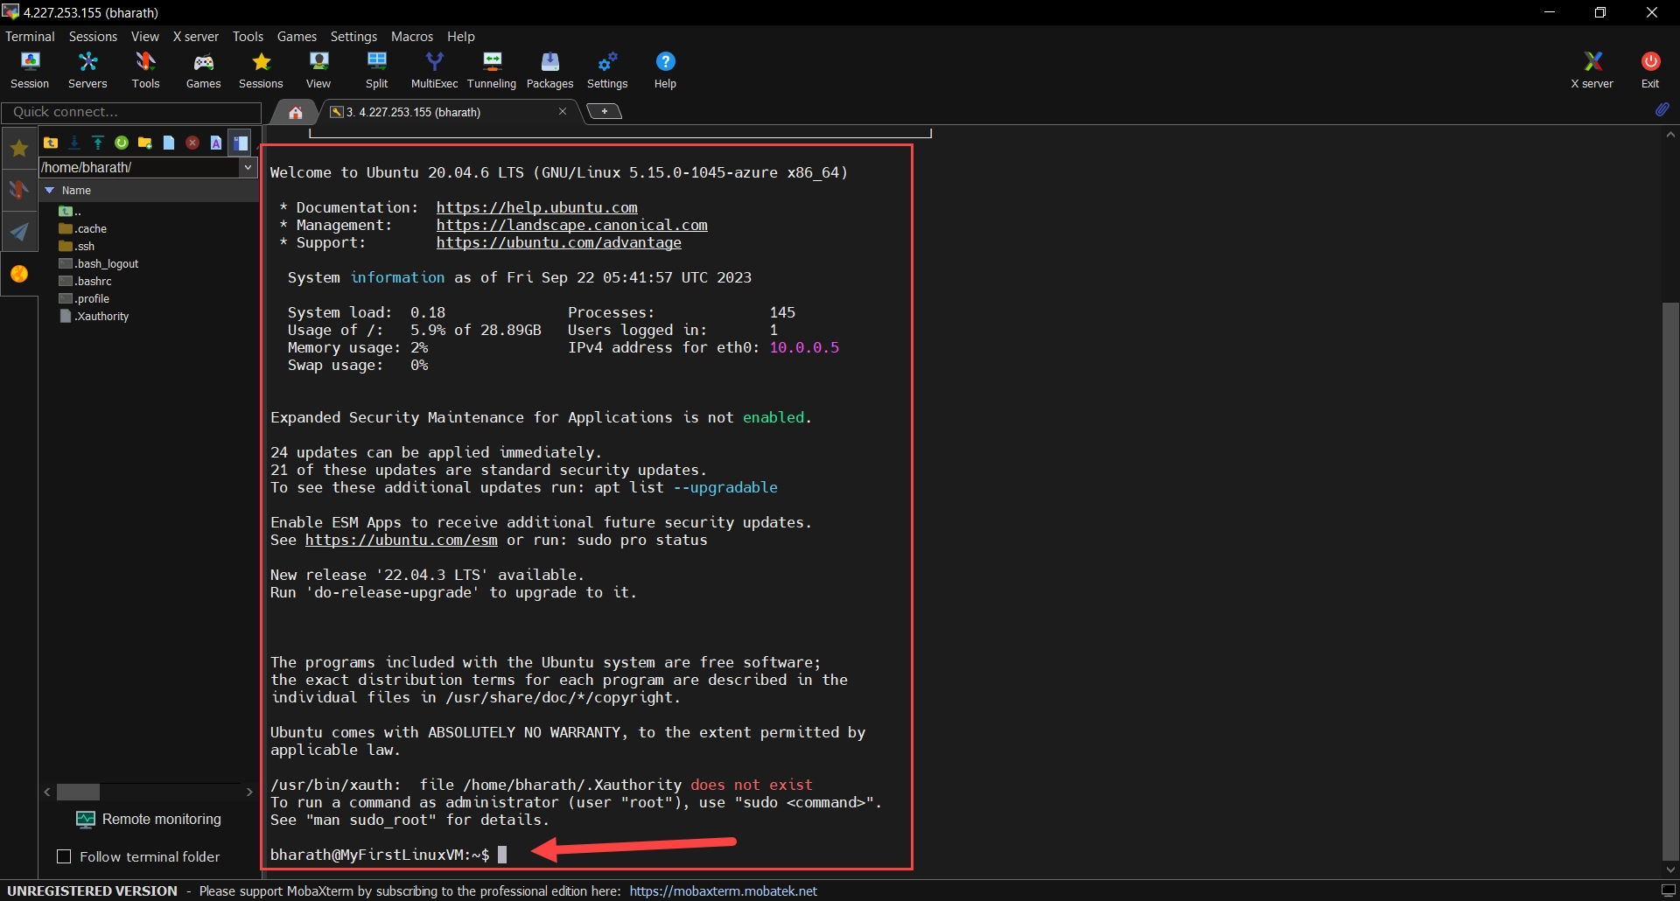Click the Quick connect input field
Screen dimensions: 1680x901
(131, 112)
